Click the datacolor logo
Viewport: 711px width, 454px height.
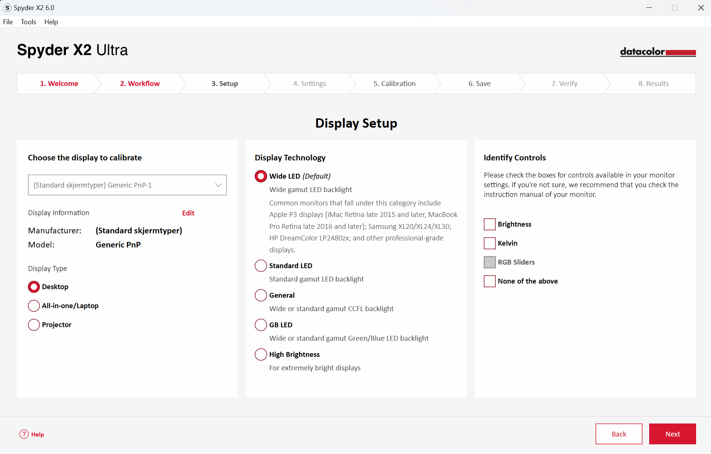[x=658, y=52]
